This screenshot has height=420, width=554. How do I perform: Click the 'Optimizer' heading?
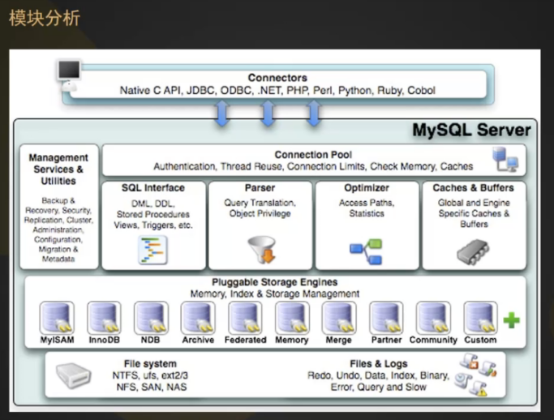tap(367, 187)
